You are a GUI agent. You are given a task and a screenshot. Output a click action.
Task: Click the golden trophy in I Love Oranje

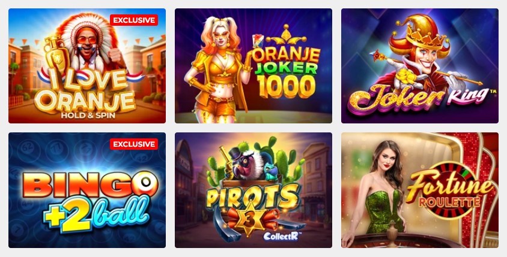point(57,55)
